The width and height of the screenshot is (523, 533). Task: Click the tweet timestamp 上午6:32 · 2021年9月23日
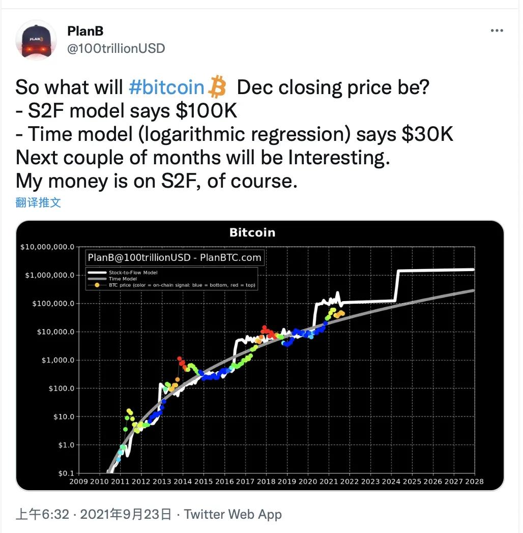[x=94, y=514]
